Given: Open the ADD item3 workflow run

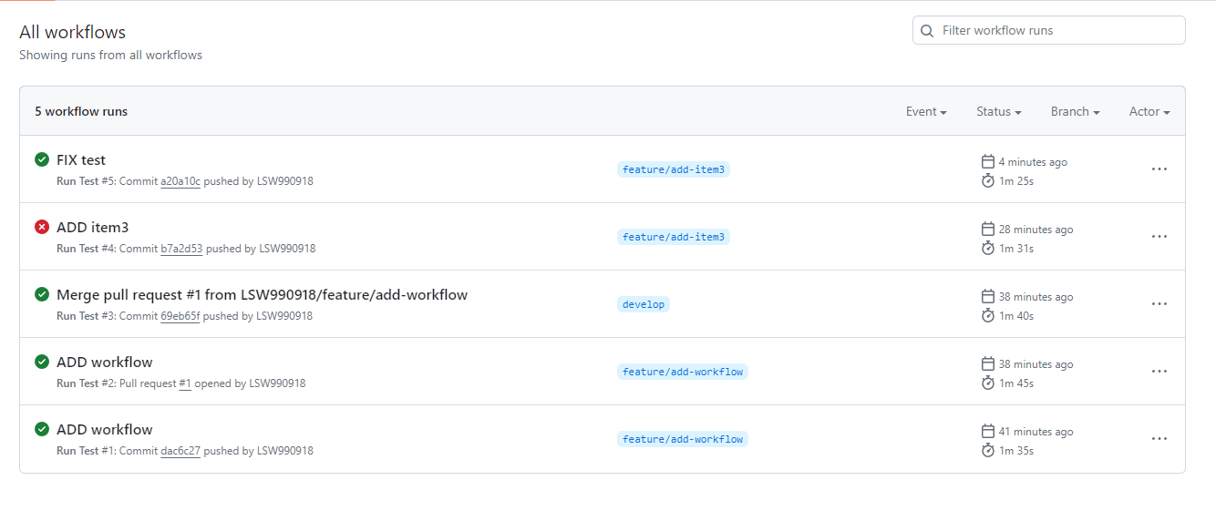Looking at the screenshot, I should pyautogui.click(x=92, y=227).
